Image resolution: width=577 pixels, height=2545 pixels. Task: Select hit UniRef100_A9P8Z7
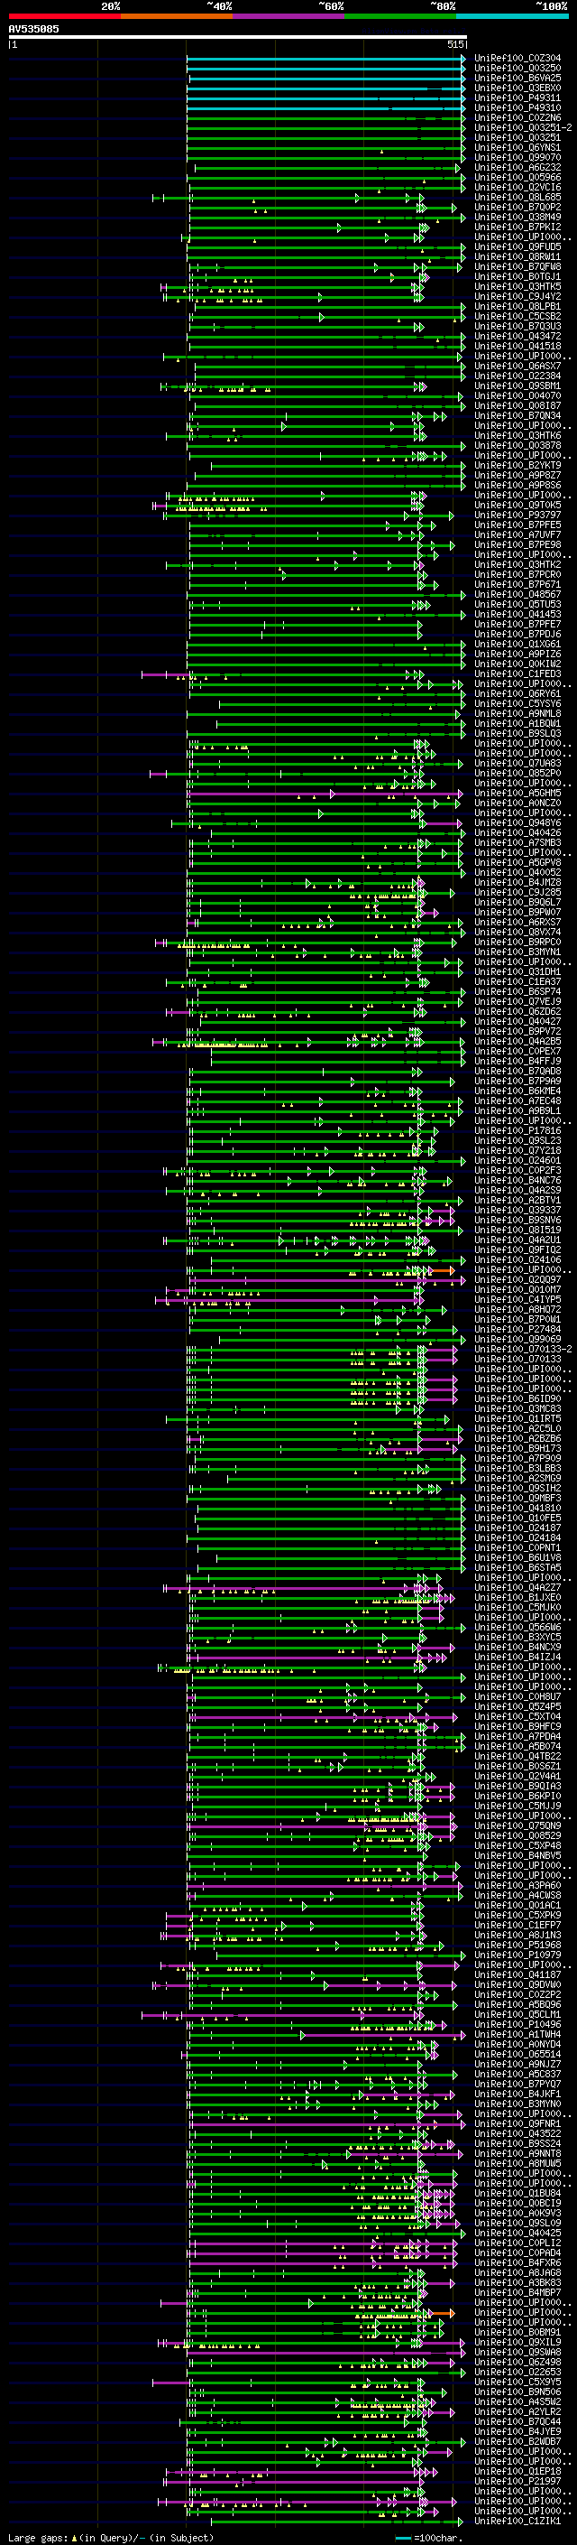517,475
